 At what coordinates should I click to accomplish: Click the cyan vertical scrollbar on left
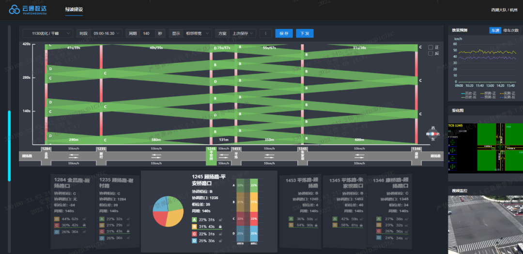point(9,145)
